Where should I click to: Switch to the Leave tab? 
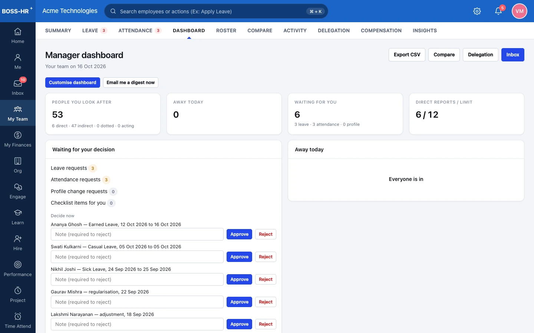[x=95, y=31]
